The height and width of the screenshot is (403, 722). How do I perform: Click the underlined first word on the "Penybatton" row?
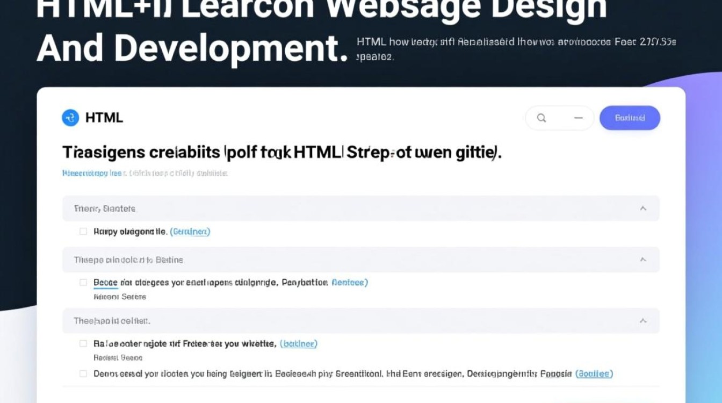[x=105, y=283]
